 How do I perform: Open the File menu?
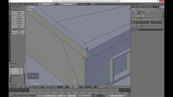pos(15,4)
